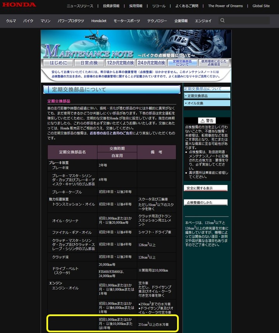279x333 pixels.
Task: Click 備考 table header
Action: click(157, 152)
